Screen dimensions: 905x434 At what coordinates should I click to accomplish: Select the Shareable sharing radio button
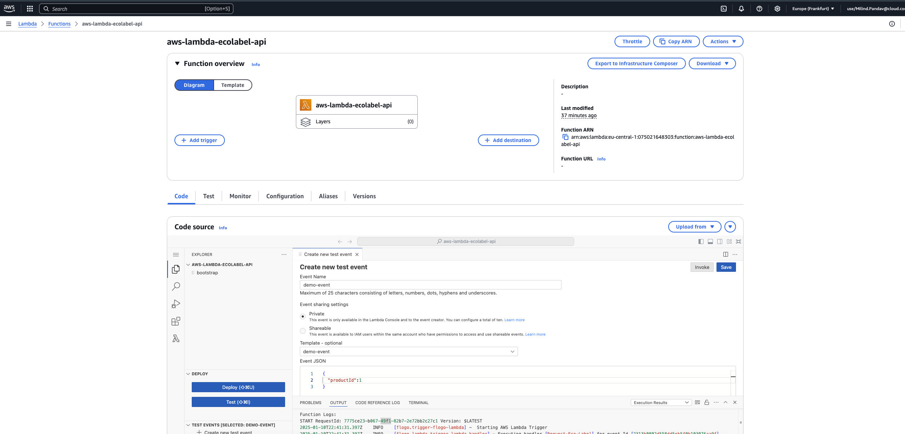303,331
